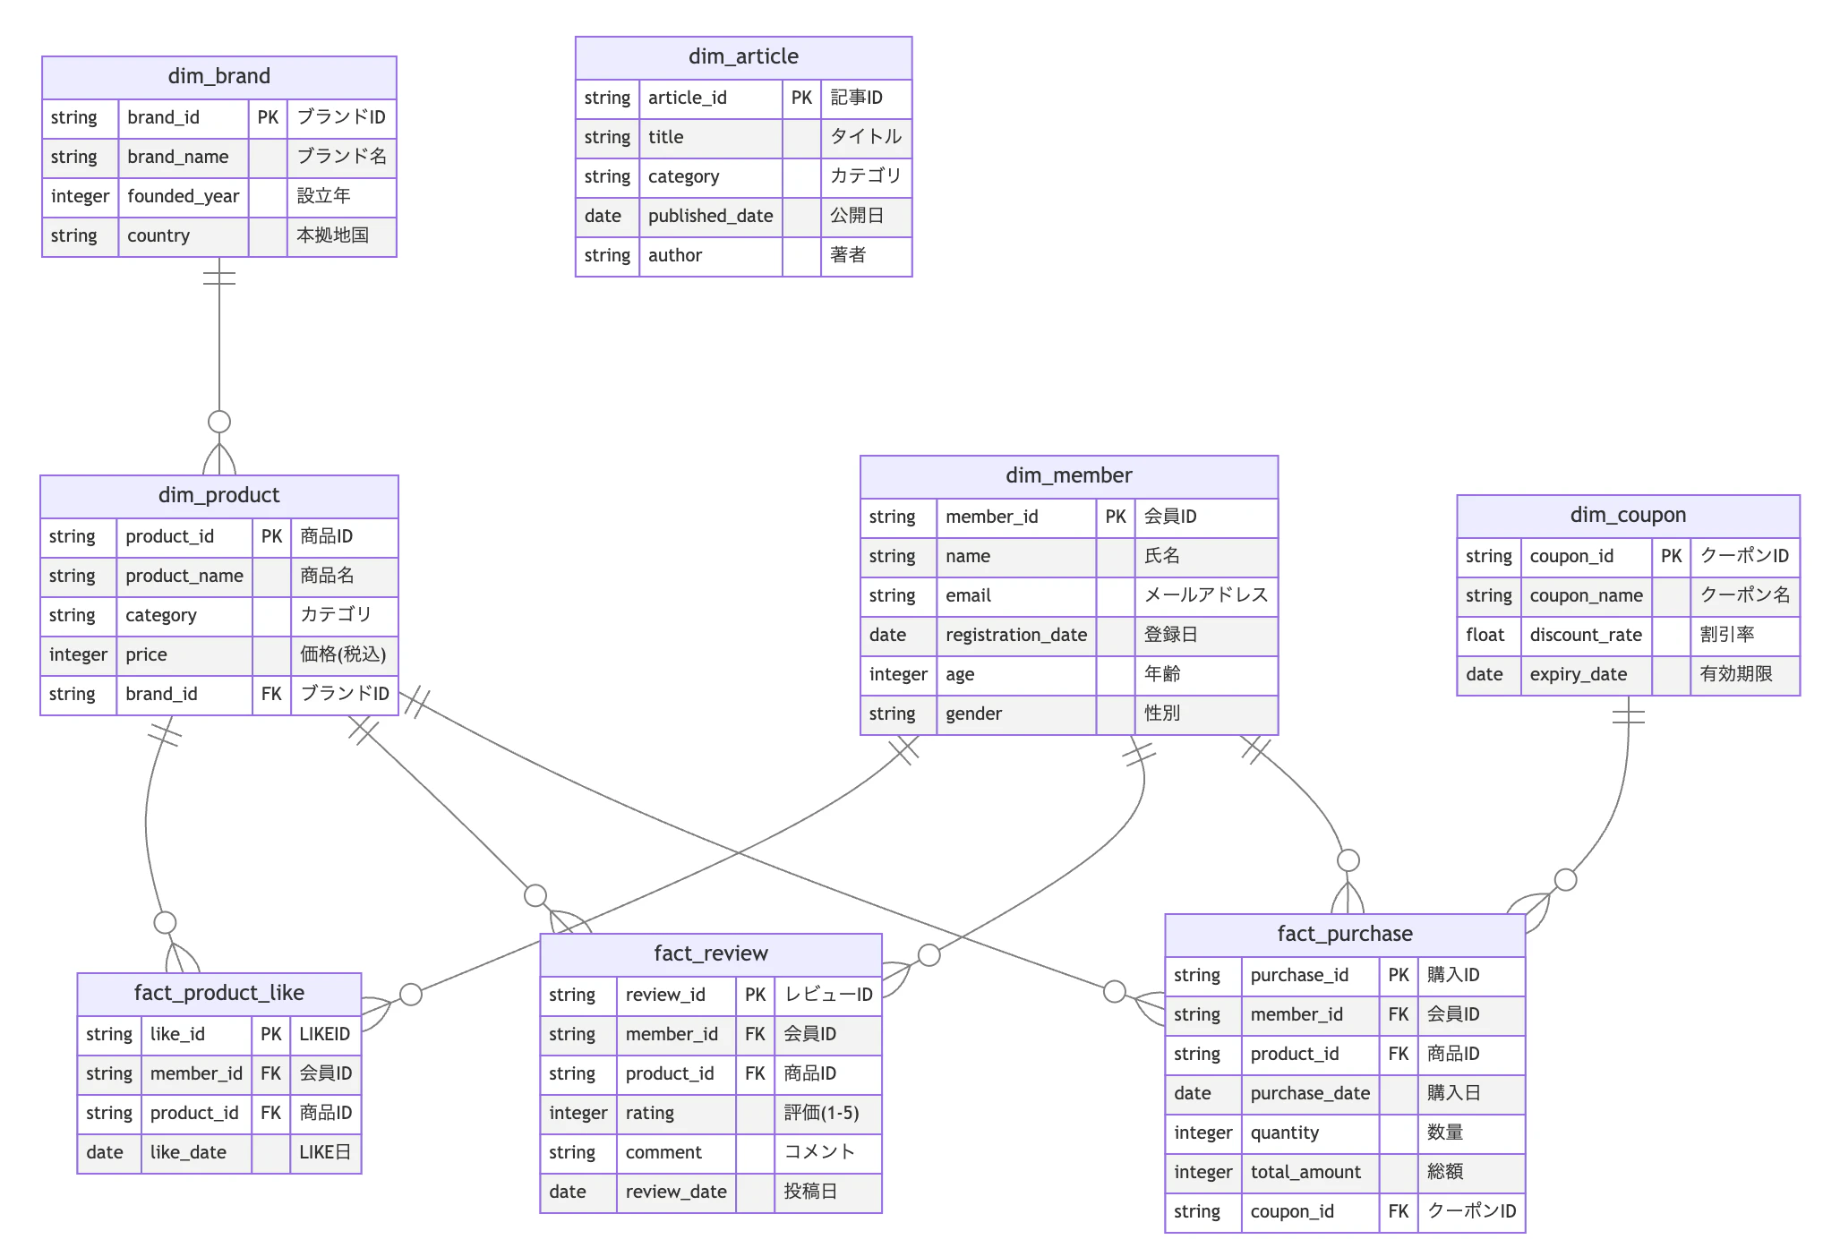Select the メールアドレス description cell

1206,595
